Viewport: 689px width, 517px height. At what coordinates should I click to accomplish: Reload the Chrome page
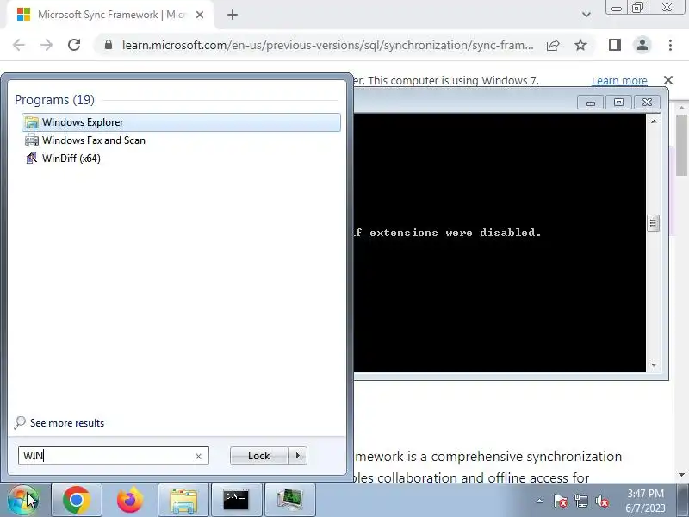[74, 45]
